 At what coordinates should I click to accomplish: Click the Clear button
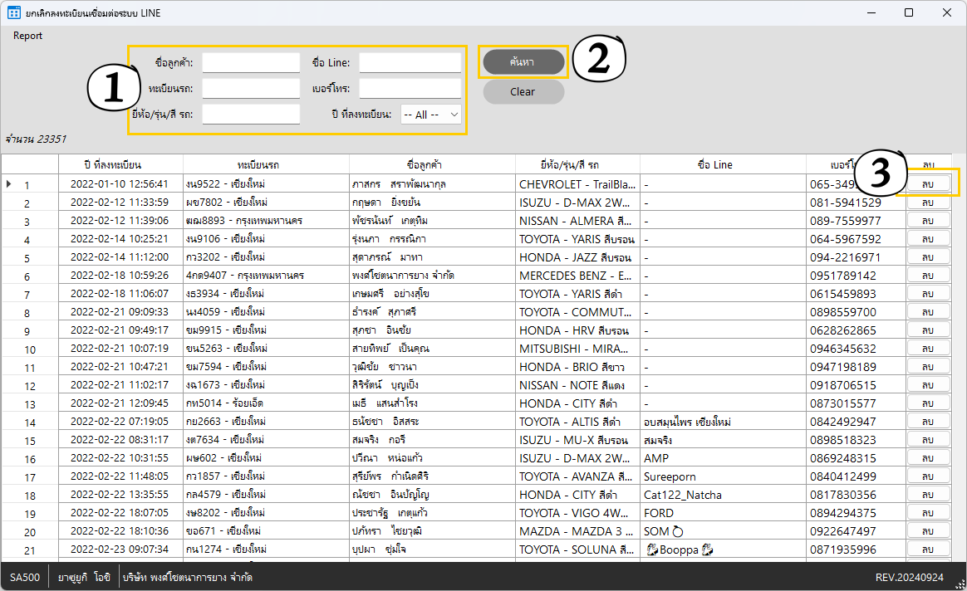[523, 92]
